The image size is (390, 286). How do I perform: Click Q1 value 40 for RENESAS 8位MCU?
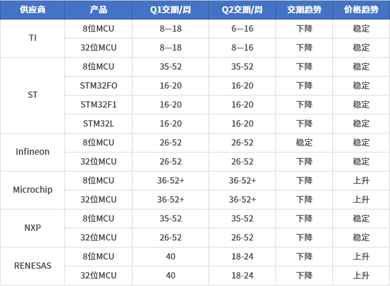[171, 257]
